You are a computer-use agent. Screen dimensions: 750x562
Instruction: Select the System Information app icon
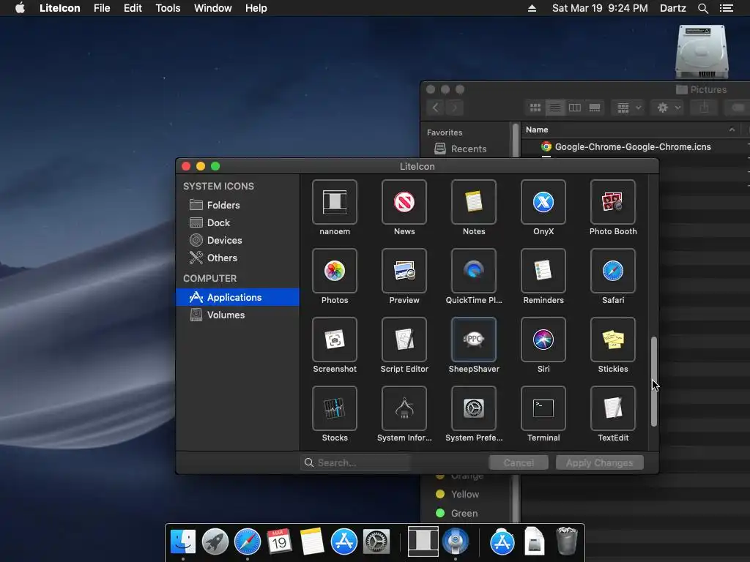[404, 408]
